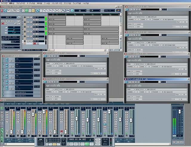Click first slot file button in VST Instruments
191x147 pixels.
(36, 59)
